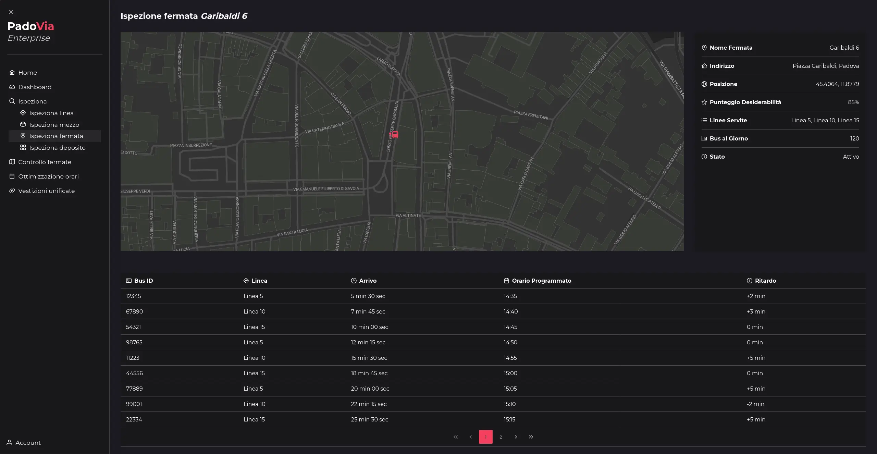Click Bus ID cell 67890
This screenshot has height=454, width=877.
pyautogui.click(x=134, y=311)
